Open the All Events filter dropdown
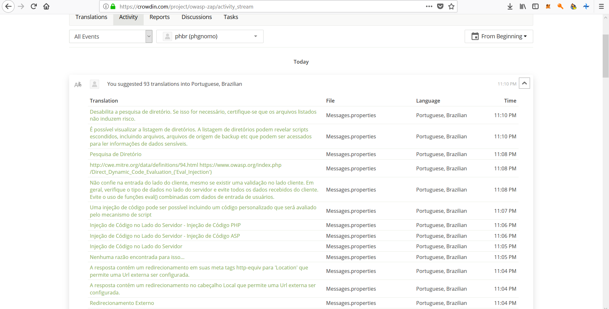This screenshot has height=309, width=609. coord(111,36)
